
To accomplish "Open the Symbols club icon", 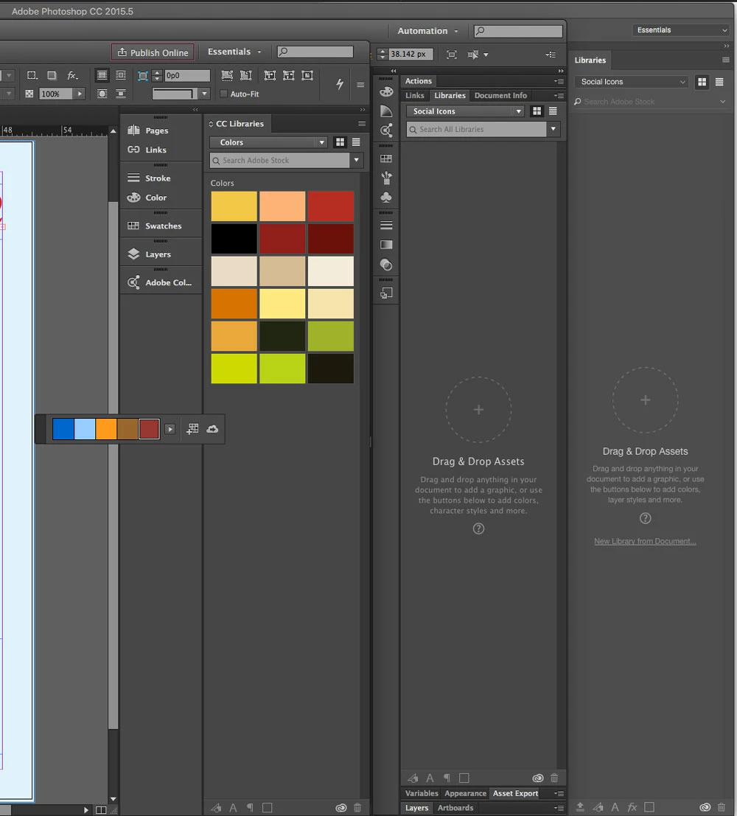I will 386,198.
